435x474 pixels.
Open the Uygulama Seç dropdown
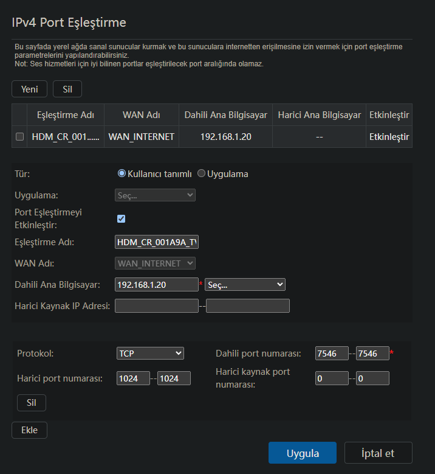[155, 195]
